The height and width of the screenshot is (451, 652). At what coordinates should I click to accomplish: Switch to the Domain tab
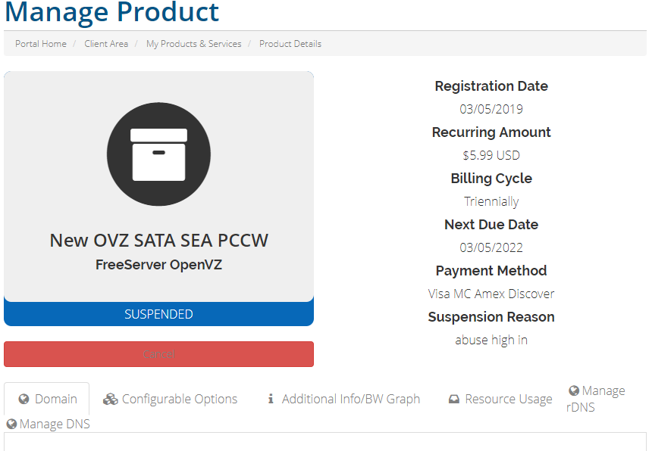[x=55, y=399]
